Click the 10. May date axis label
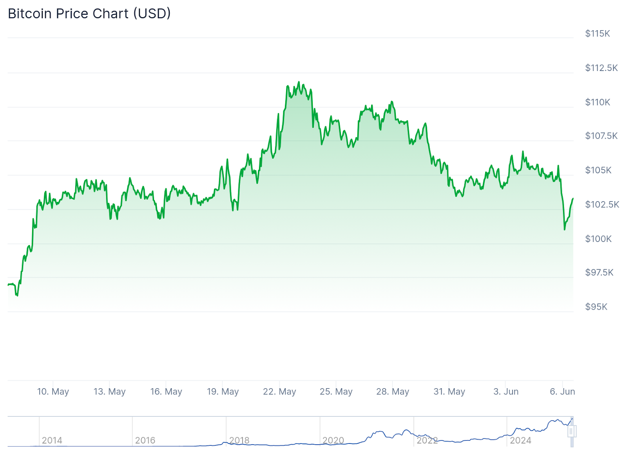Viewport: 627px width, 458px height. coord(53,391)
